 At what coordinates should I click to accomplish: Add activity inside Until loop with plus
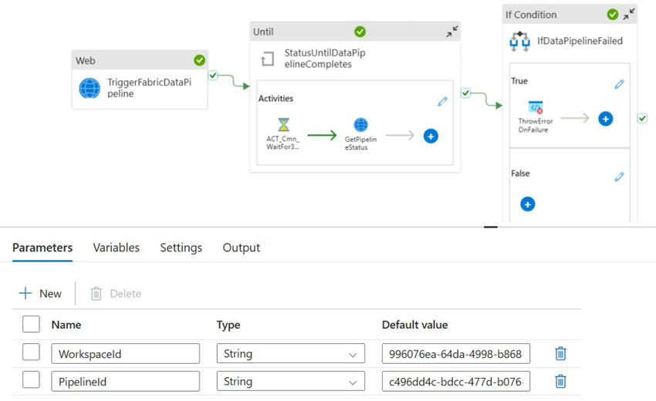tap(431, 136)
